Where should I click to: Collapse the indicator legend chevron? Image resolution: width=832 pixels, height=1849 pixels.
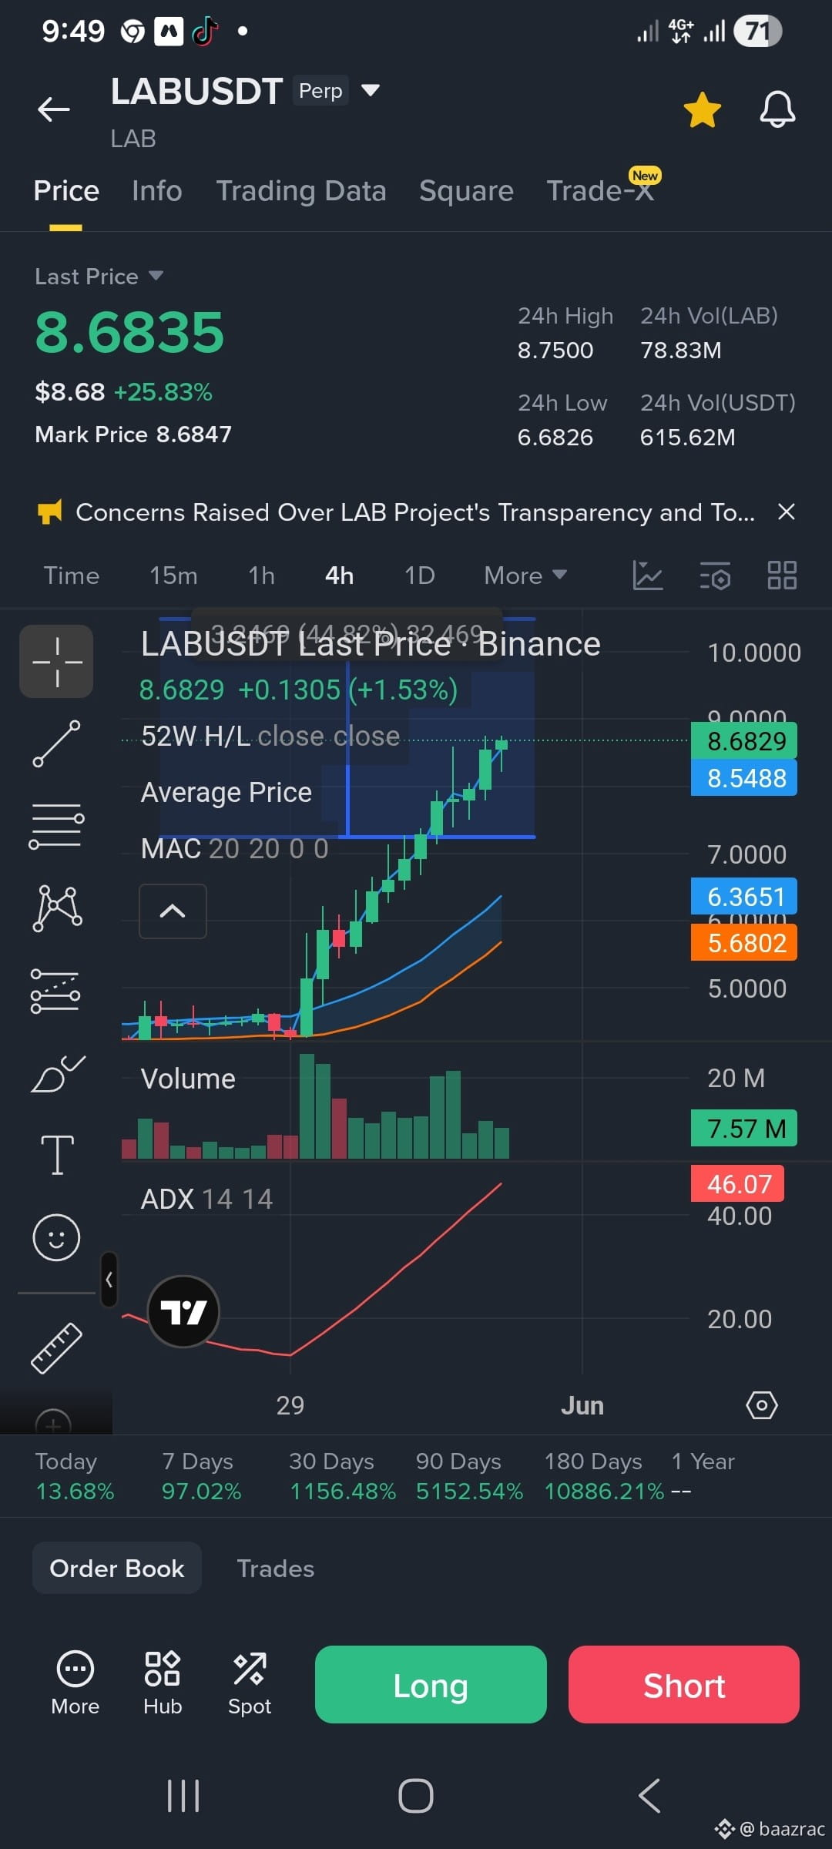point(173,911)
